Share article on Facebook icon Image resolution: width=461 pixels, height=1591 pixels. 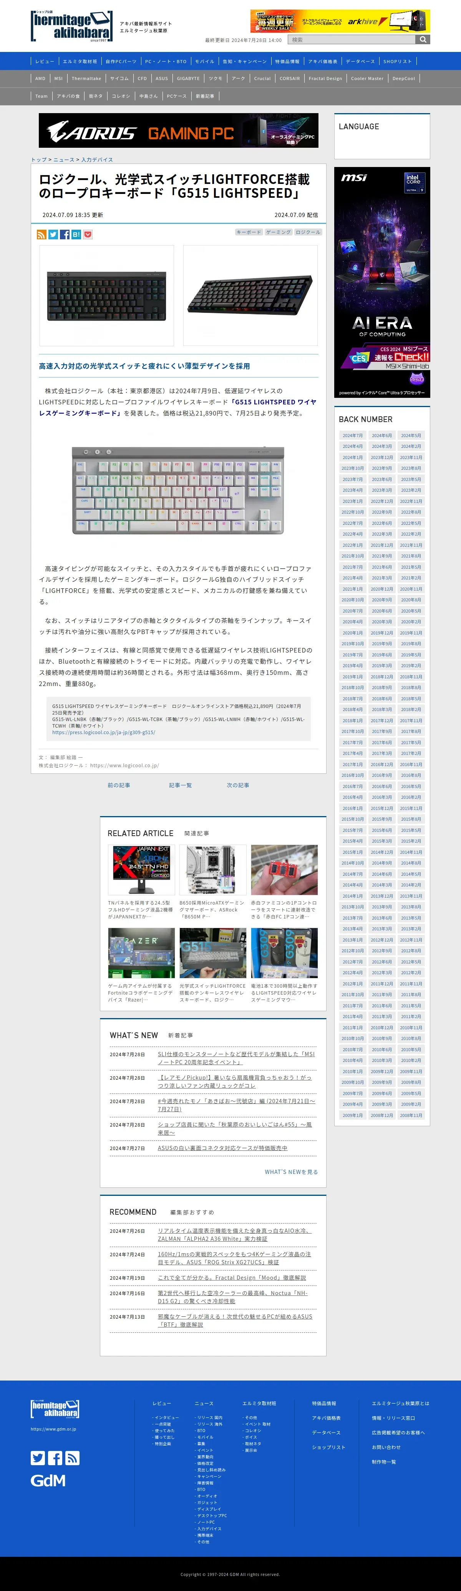pyautogui.click(x=65, y=235)
